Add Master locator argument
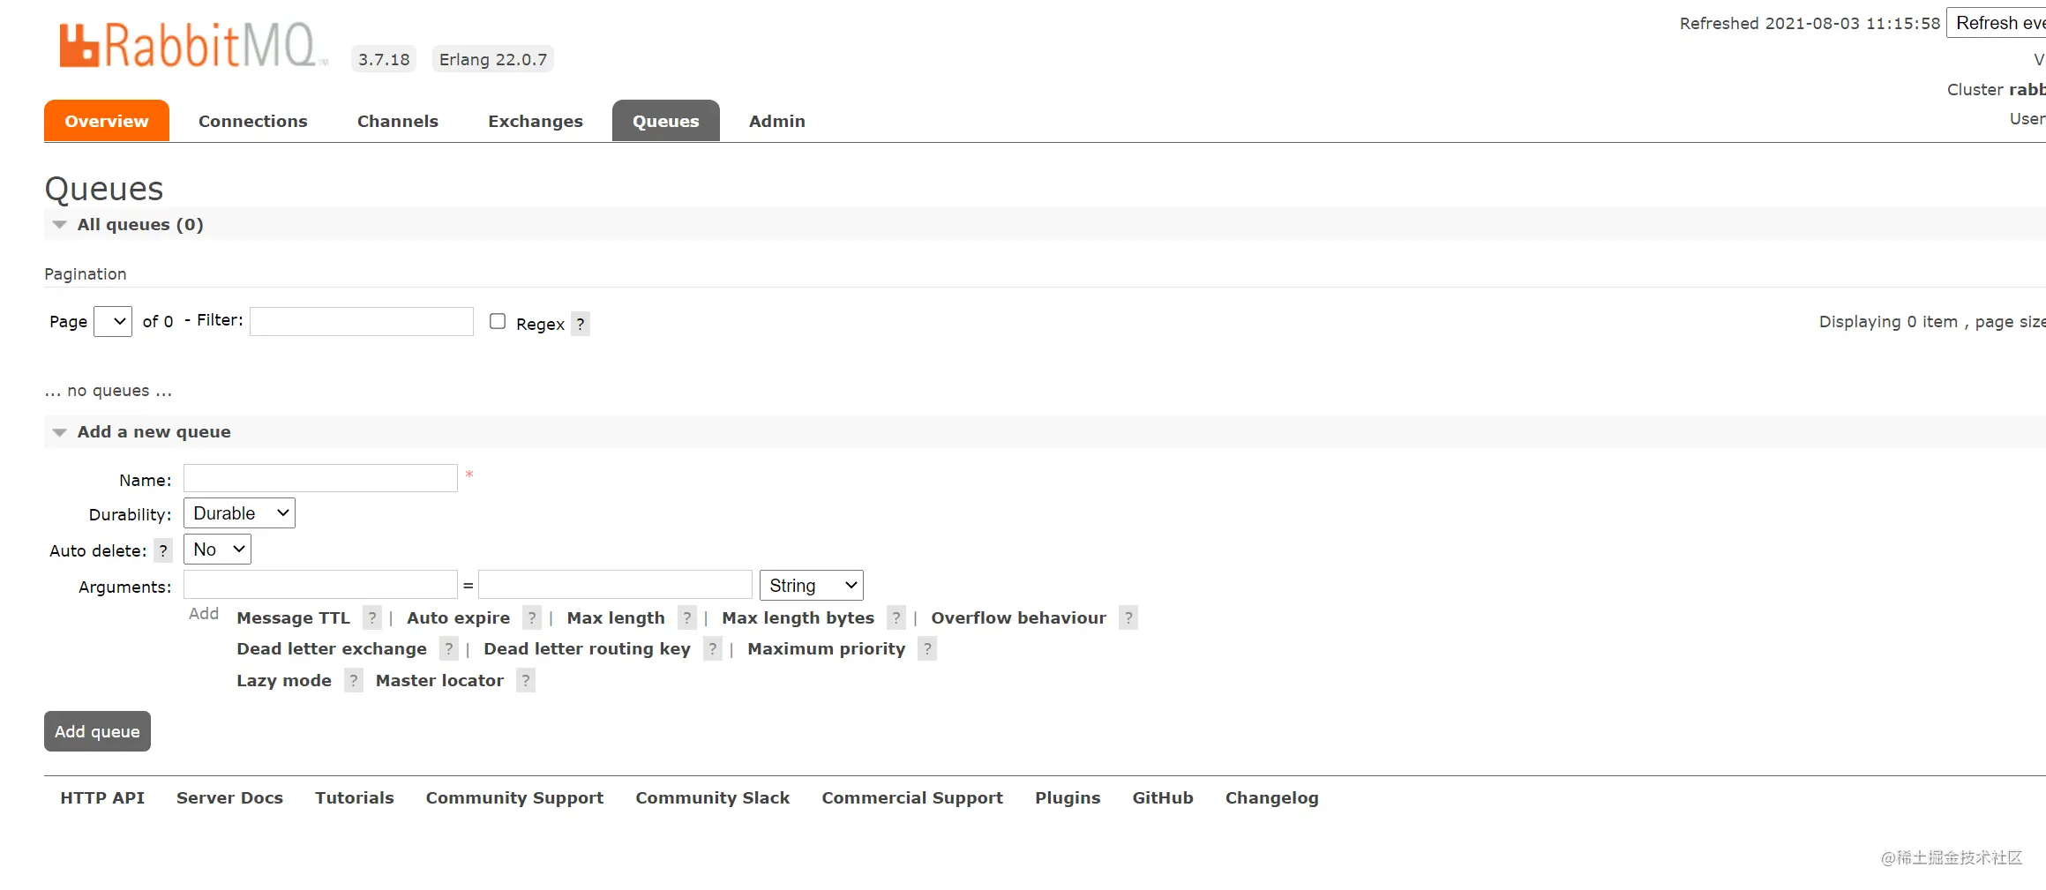2046x890 pixels. point(439,681)
